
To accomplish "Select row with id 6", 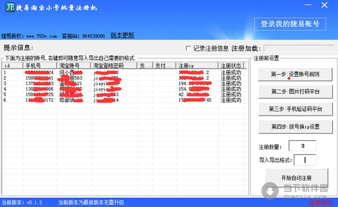I will (x=124, y=100).
